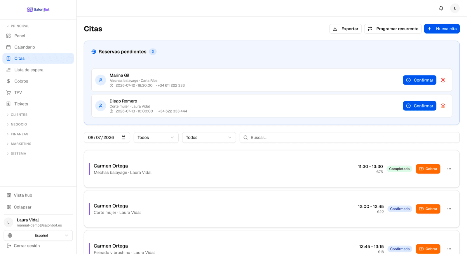Click Programar recurrente
The image size is (467, 254).
tap(393, 29)
